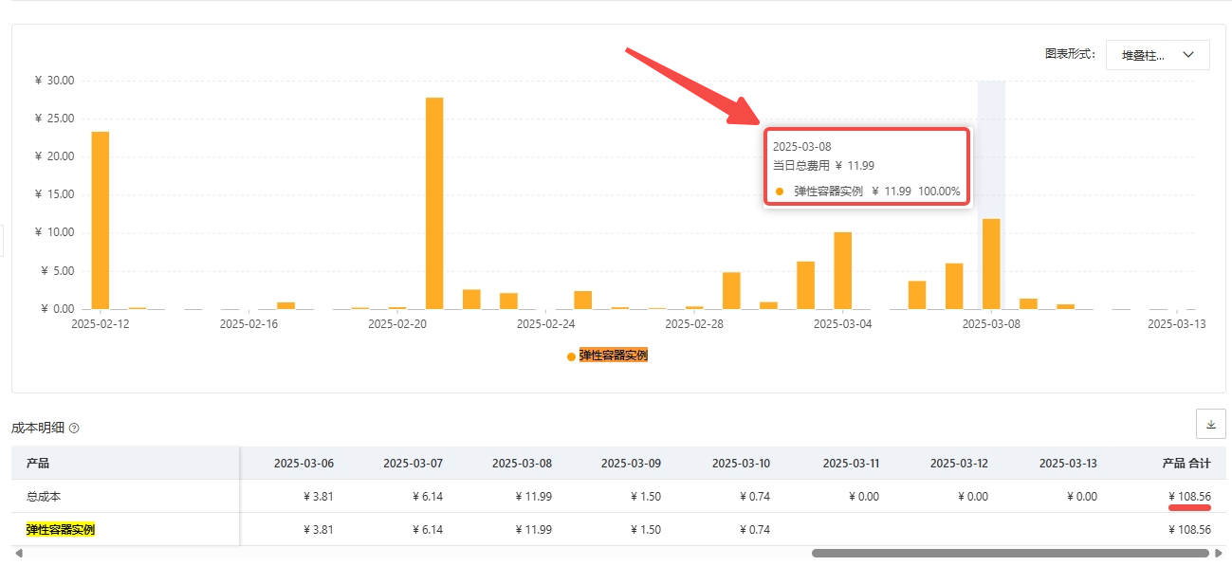
Task: Download the cost details table
Action: point(1211,424)
